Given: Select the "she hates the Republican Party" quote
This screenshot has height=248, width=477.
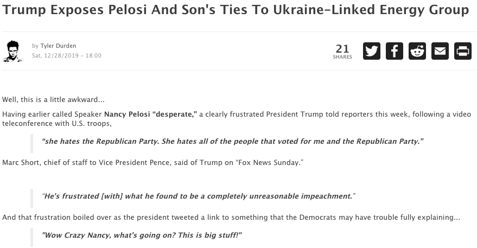Looking at the screenshot, I should point(232,141).
